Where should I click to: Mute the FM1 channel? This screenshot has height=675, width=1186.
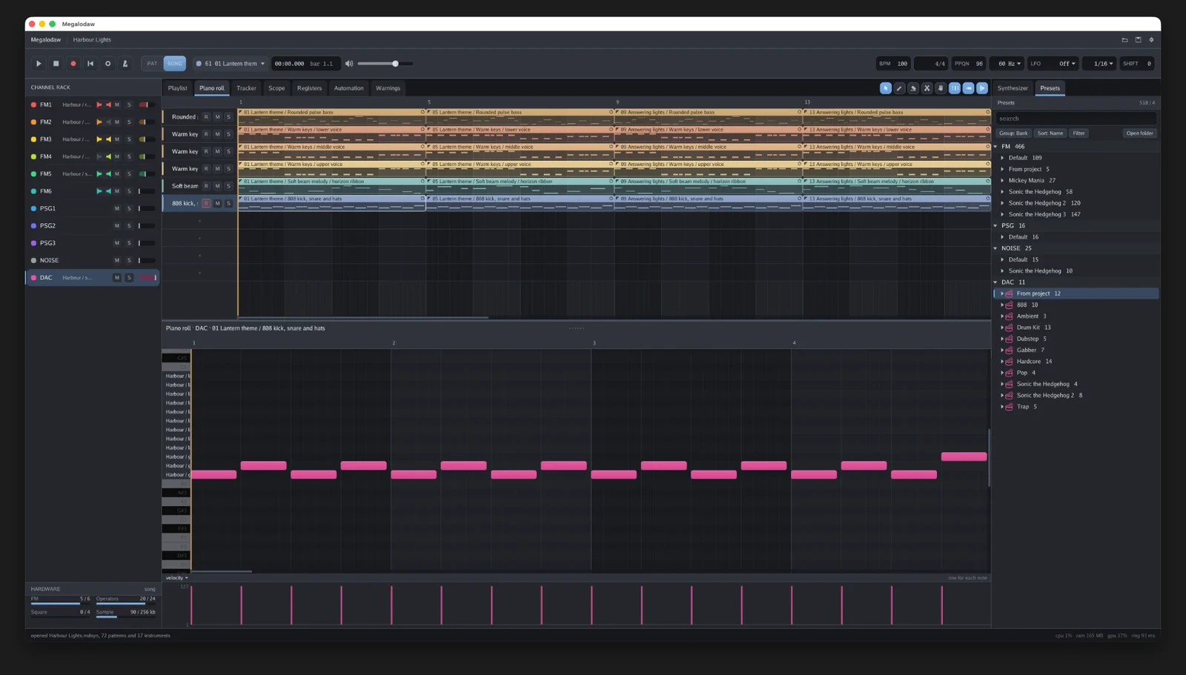(116, 104)
